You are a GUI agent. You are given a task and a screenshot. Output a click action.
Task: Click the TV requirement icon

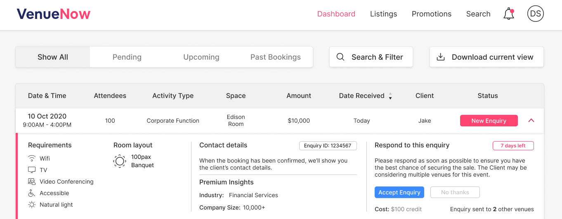(32, 170)
